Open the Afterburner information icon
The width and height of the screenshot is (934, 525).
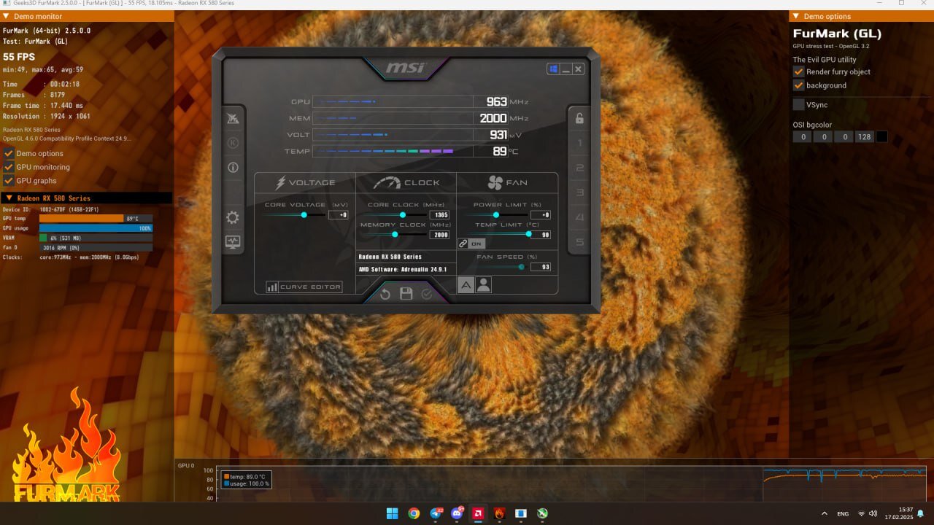(233, 168)
